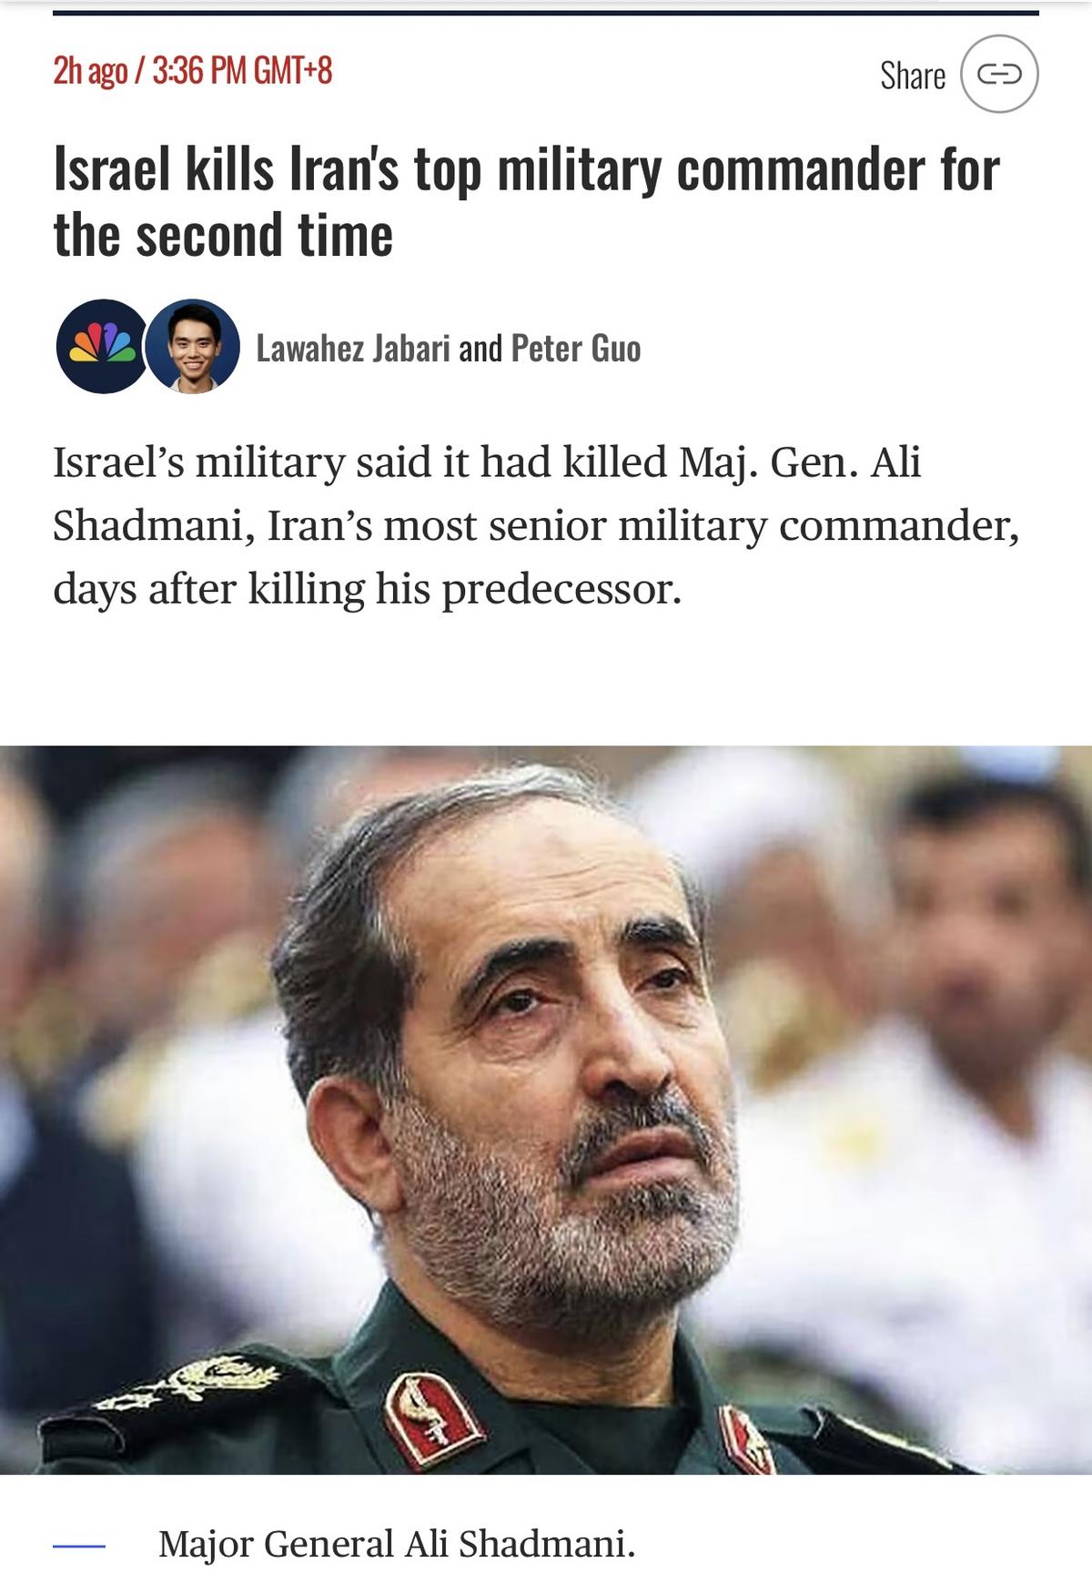Open the headline about Iran's top commander
Viewport: 1092px width, 1583px height.
click(x=527, y=202)
